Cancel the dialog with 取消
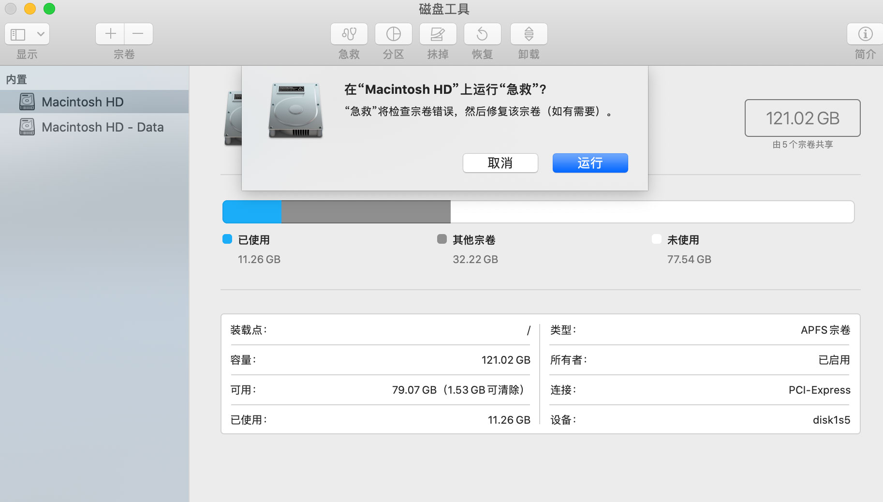 pos(500,163)
